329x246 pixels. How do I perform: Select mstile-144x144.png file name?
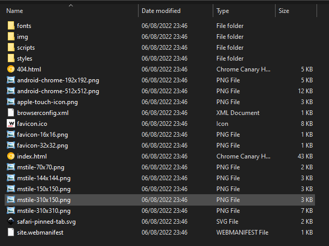[44, 178]
